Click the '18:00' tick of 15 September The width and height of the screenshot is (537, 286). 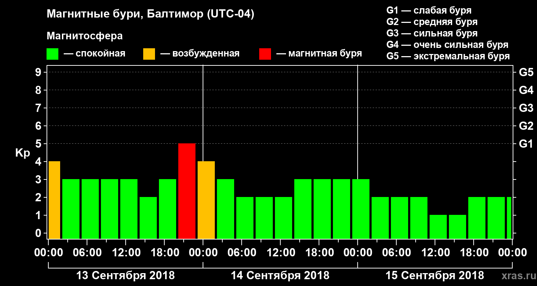coord(474,252)
